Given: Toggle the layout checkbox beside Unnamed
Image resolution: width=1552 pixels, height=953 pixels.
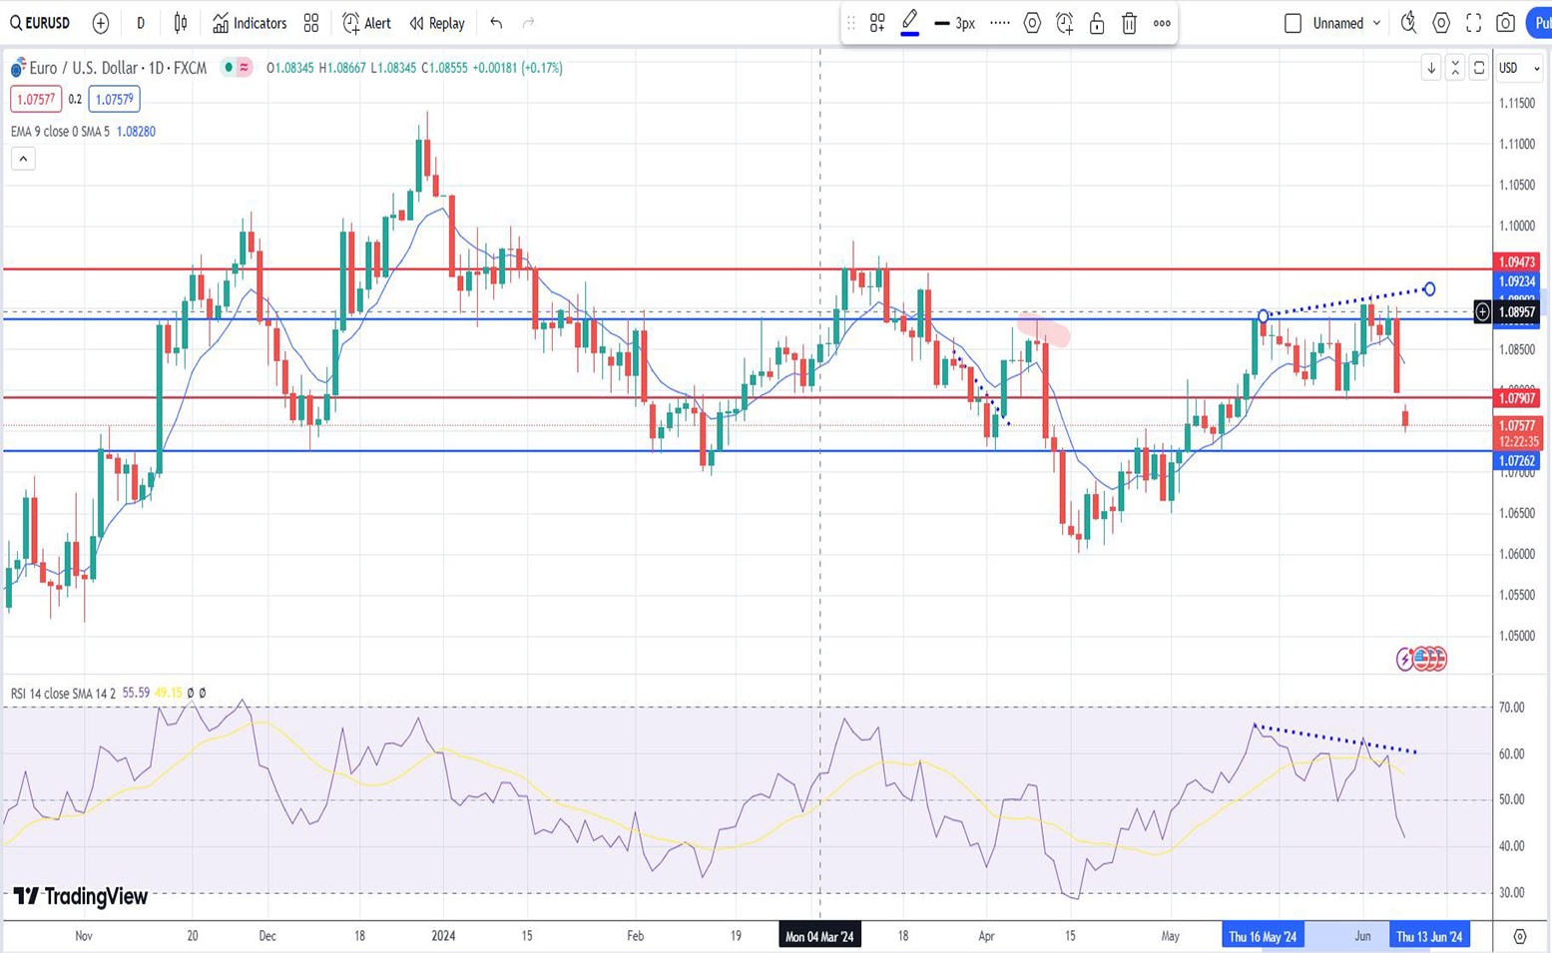Looking at the screenshot, I should tap(1293, 23).
